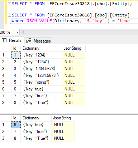
Task: Click cell {"key":1234.5678} in first grid
Action: point(41,69)
